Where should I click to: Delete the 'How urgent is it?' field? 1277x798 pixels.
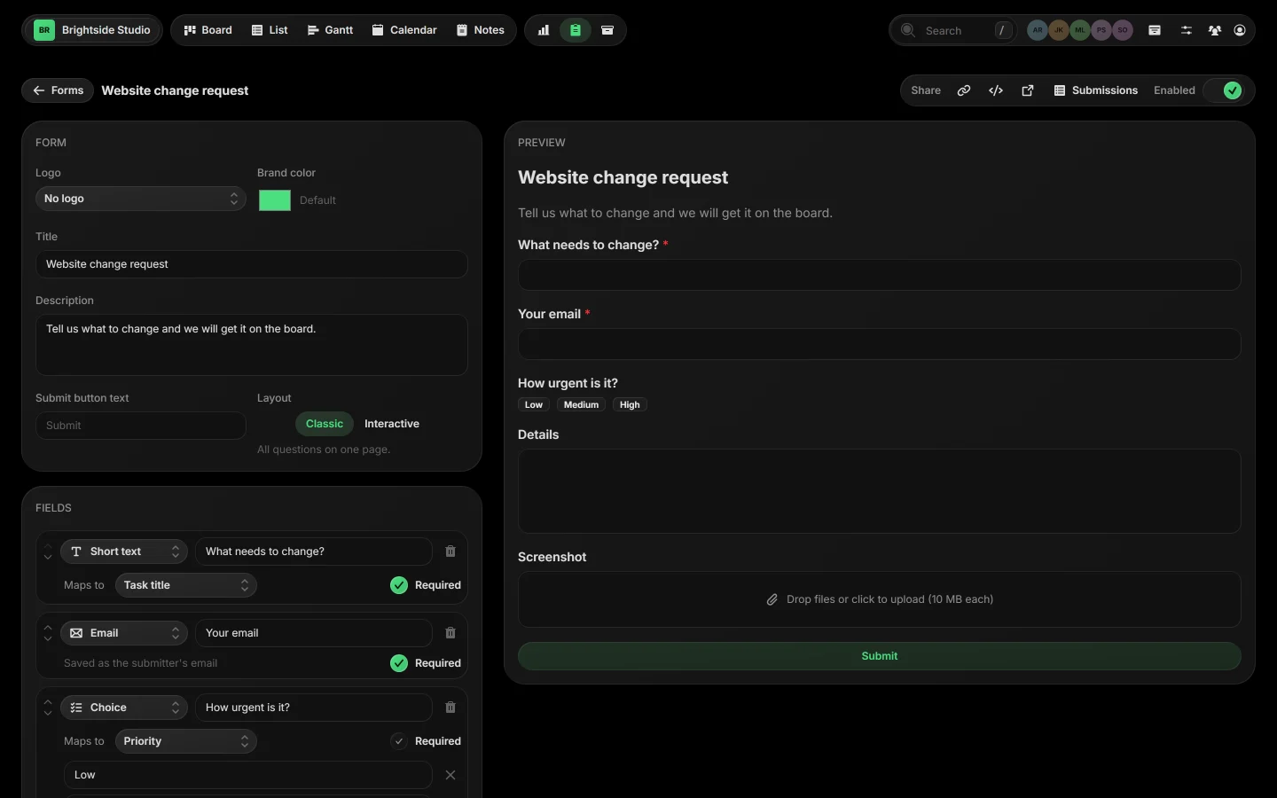pyautogui.click(x=450, y=708)
